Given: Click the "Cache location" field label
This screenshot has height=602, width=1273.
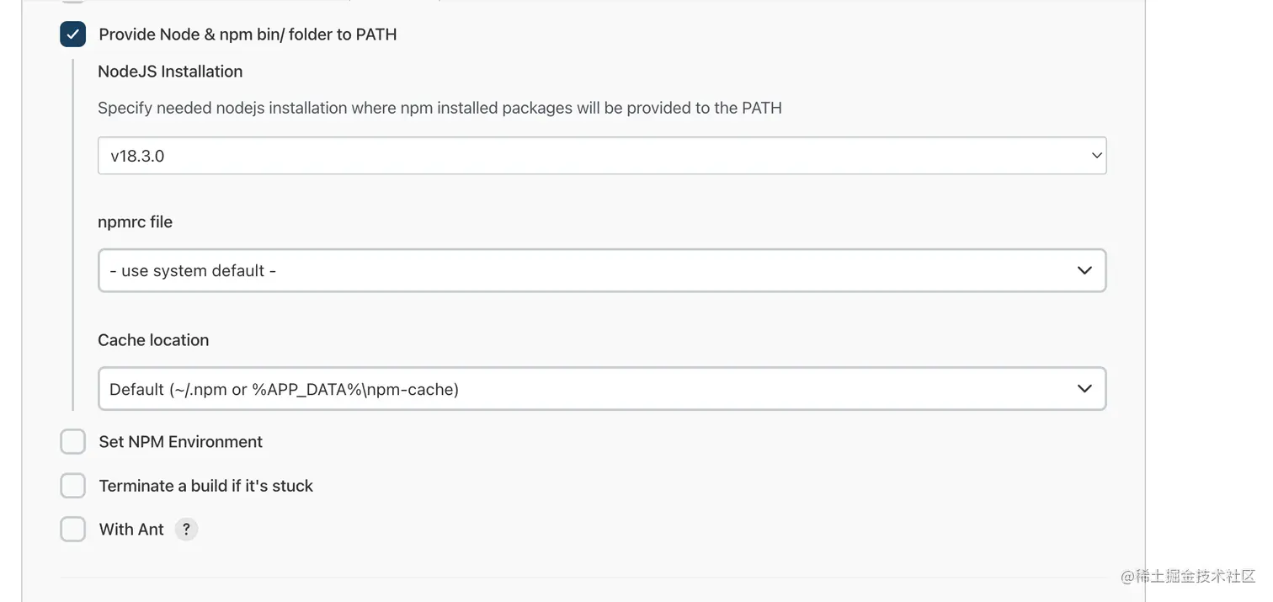Looking at the screenshot, I should (153, 340).
